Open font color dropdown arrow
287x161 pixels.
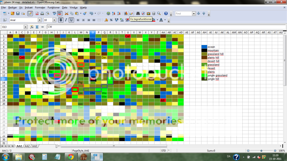pos(165,20)
